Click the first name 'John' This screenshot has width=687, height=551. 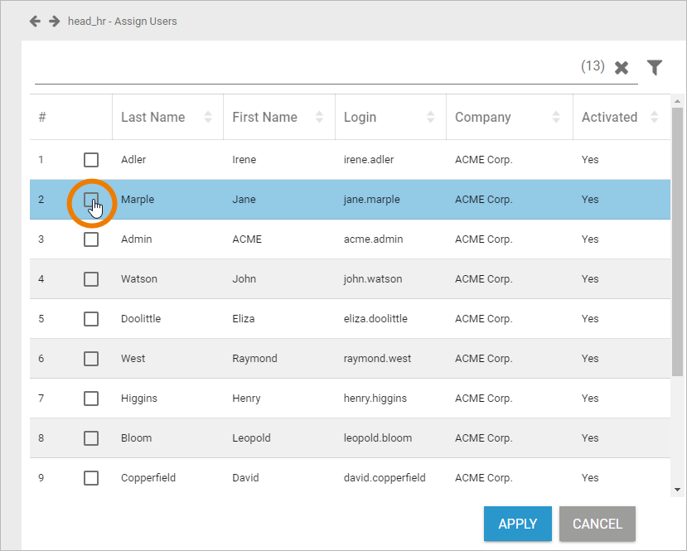(x=244, y=278)
